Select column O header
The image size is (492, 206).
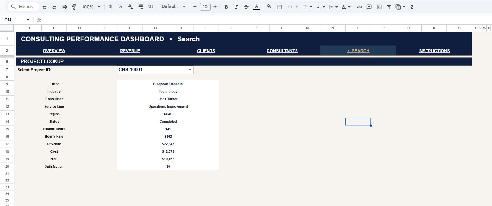click(x=358, y=28)
